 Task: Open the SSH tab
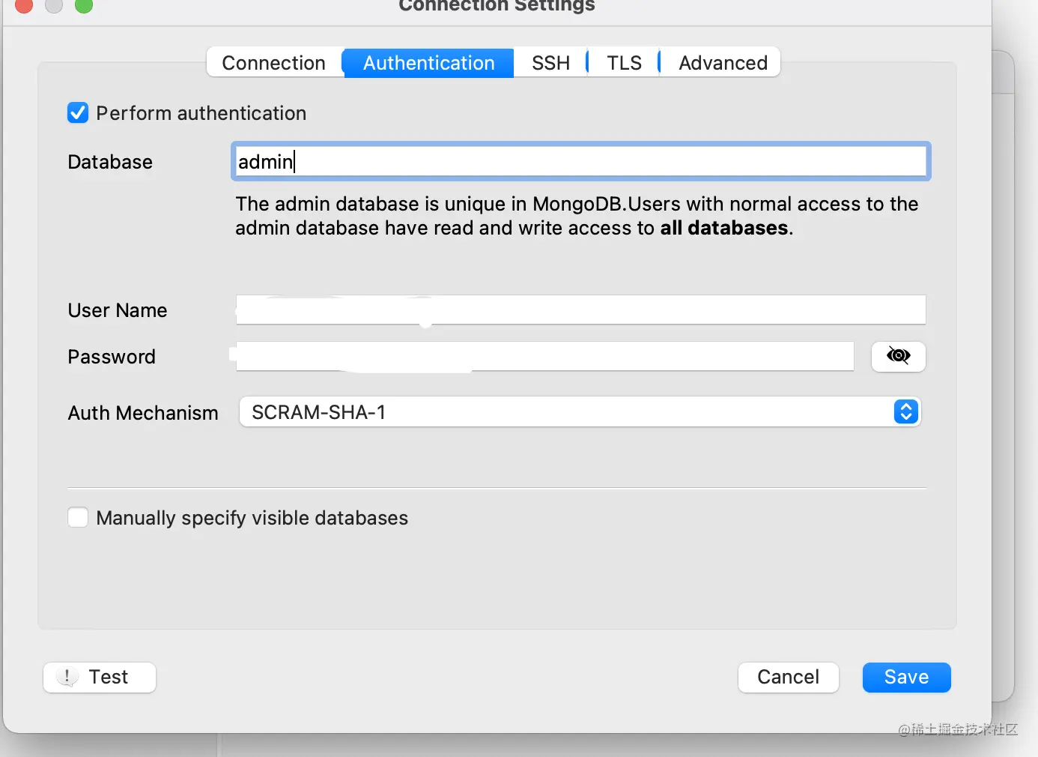point(550,63)
